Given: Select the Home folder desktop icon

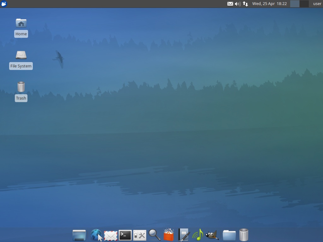Looking at the screenshot, I should [21, 23].
